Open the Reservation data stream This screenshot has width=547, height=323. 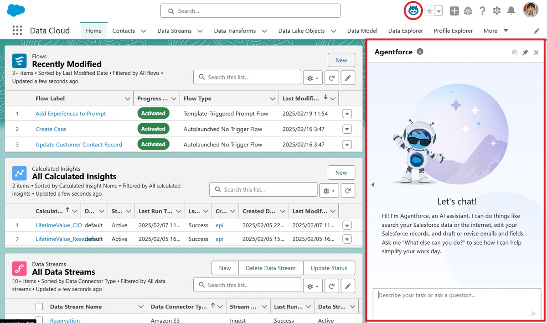pos(65,320)
